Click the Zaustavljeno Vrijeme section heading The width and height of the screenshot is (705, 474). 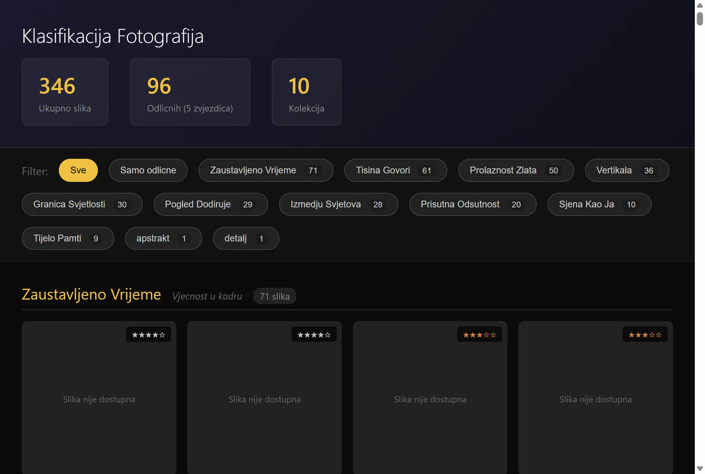pos(91,294)
